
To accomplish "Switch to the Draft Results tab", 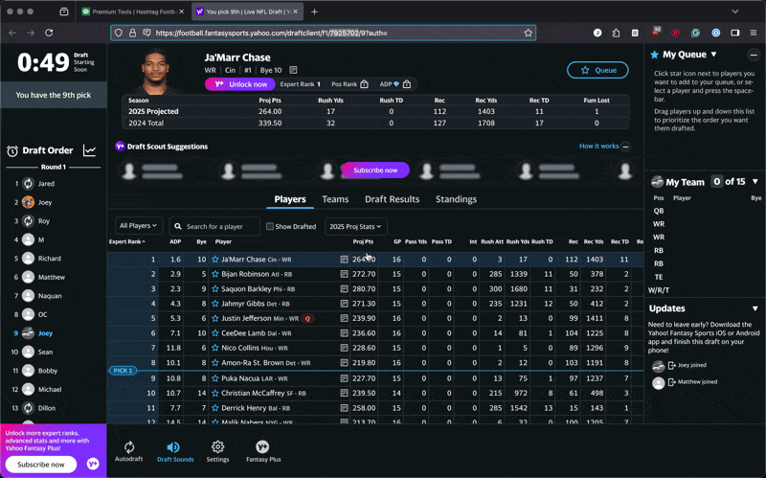I will [x=392, y=199].
